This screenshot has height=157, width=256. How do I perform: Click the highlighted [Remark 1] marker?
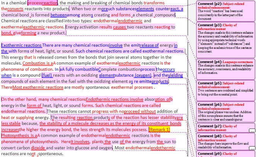click(x=159, y=130)
